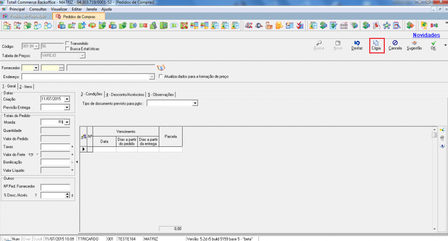Open the Novidades link
Image resolution: width=448 pixels, height=241 pixels.
coord(426,35)
